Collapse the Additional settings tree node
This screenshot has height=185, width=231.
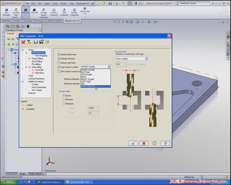click(23, 81)
